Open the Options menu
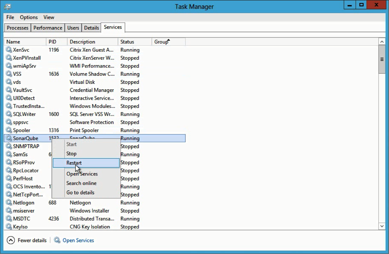 point(29,17)
